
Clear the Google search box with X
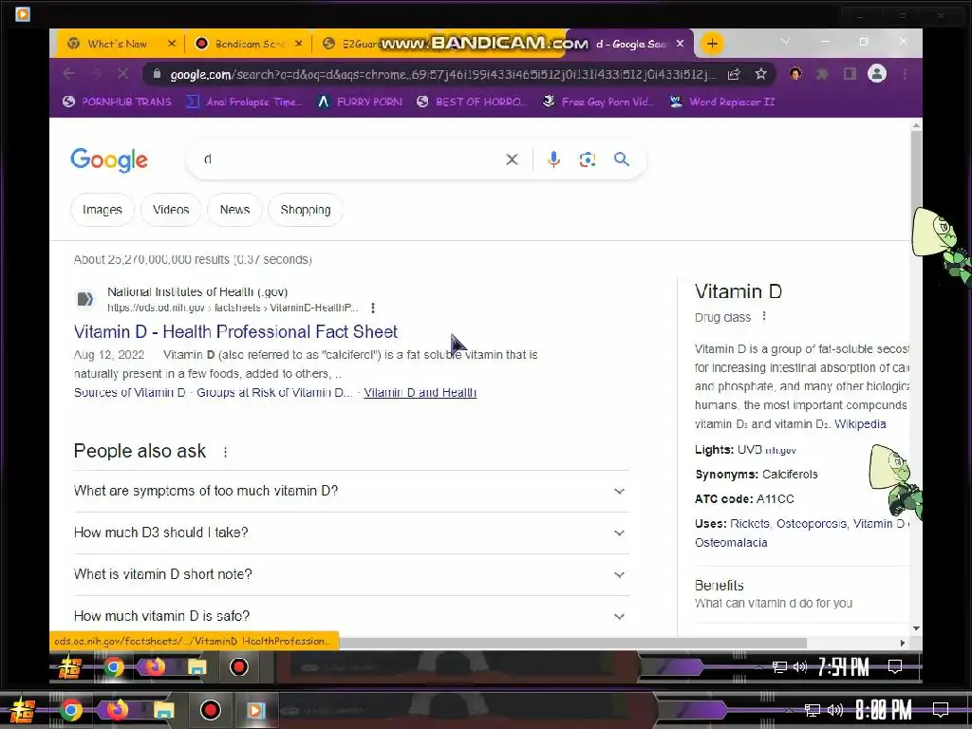tap(512, 159)
